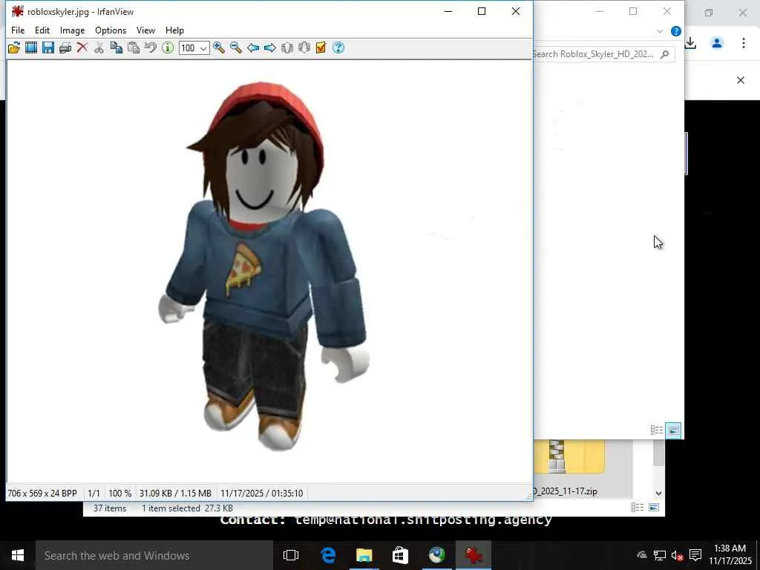Open the Action Center notifications icon
Screen dimensions: 760x570
[695, 555]
